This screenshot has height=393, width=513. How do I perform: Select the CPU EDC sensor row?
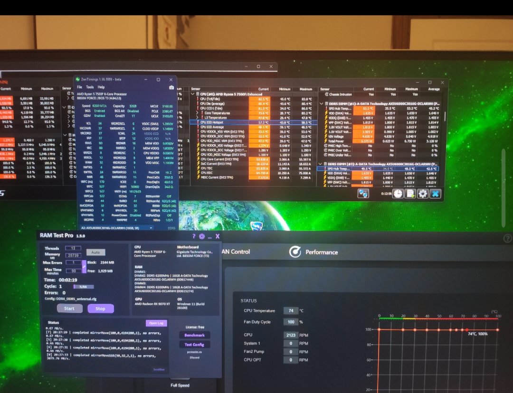254,173
